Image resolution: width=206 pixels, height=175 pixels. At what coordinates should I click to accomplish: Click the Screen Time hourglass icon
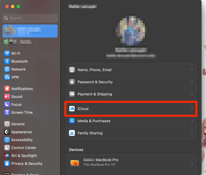coord(7,112)
